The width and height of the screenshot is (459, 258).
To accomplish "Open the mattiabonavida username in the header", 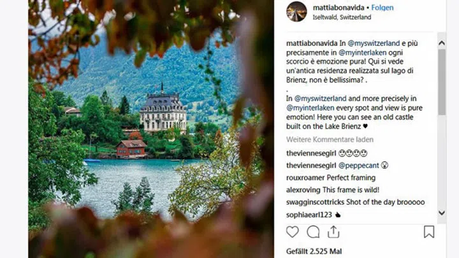I will coord(339,8).
